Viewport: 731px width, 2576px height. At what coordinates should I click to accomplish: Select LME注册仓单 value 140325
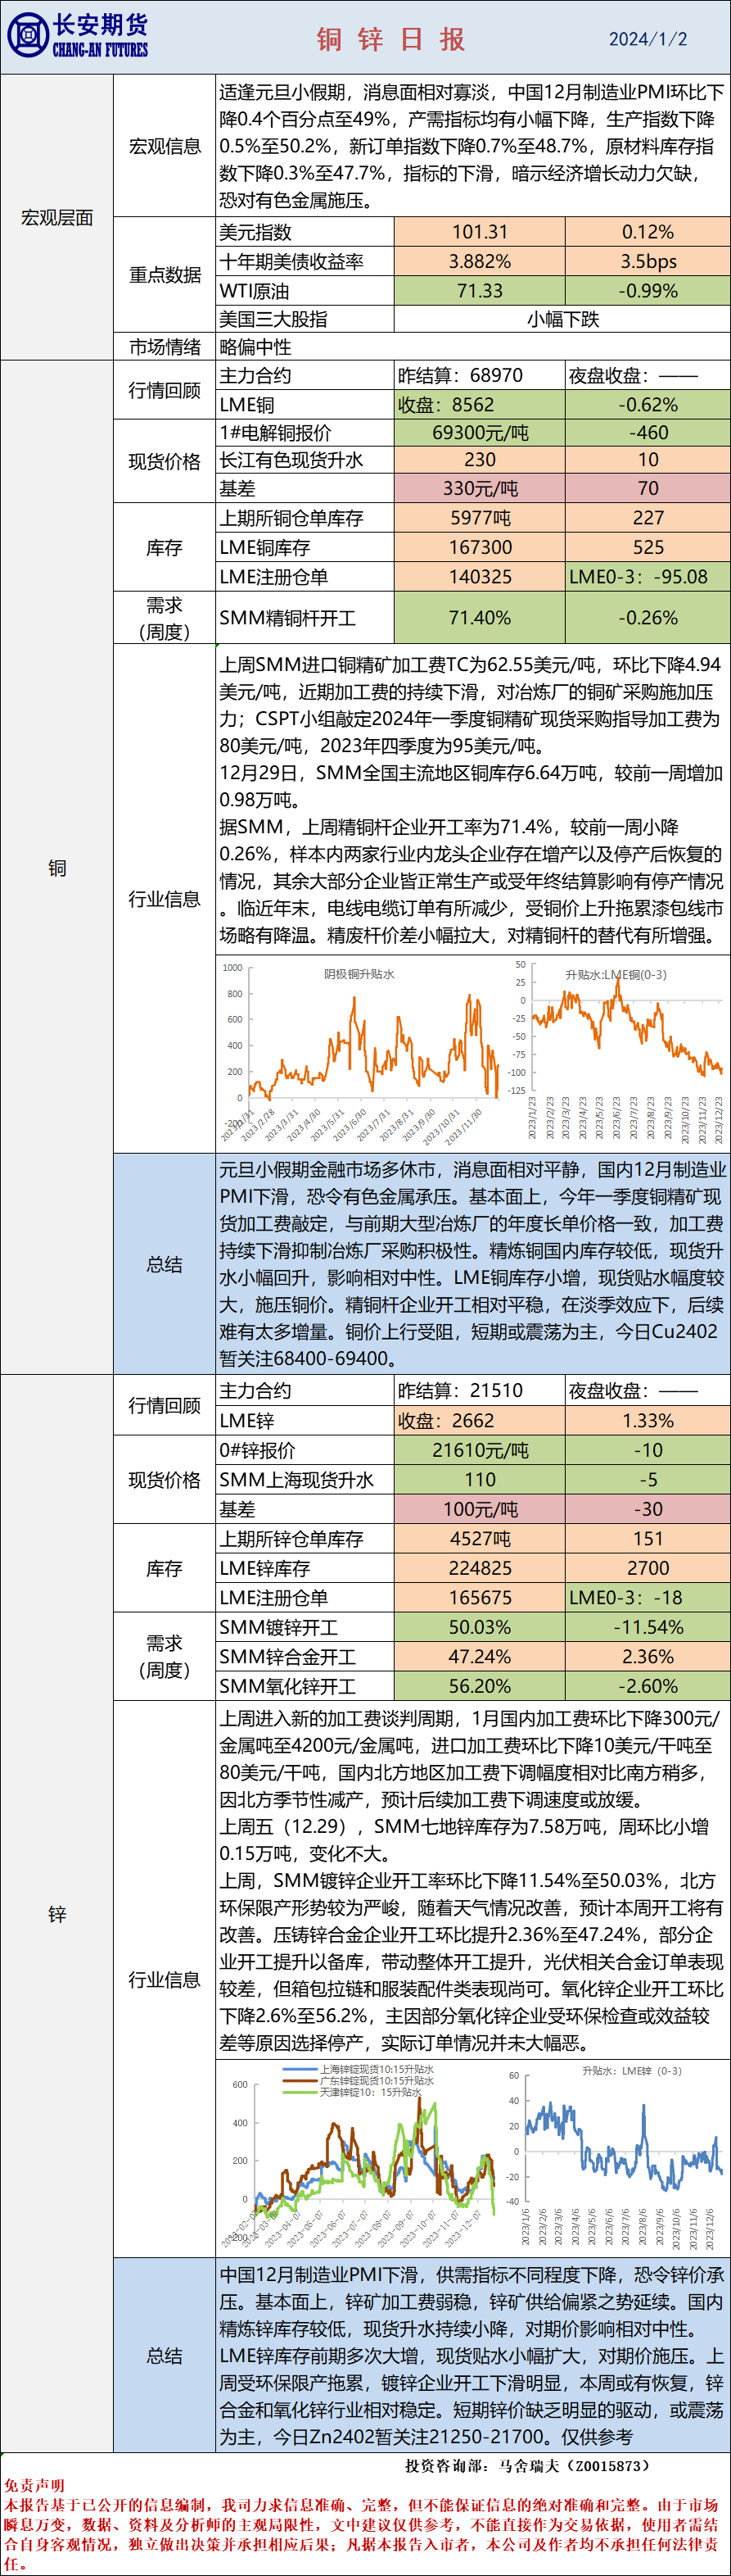click(x=480, y=577)
